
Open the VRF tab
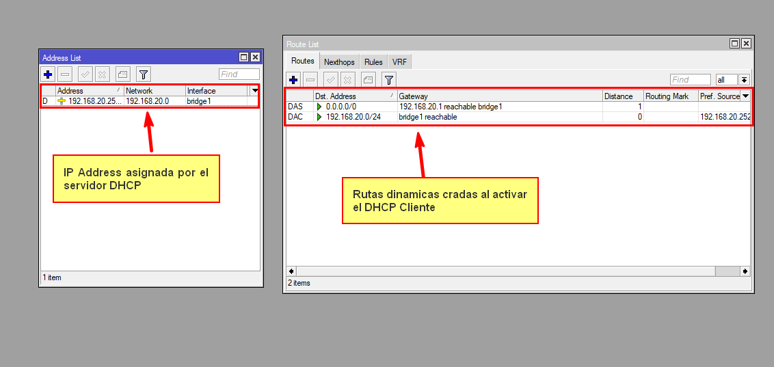(399, 62)
